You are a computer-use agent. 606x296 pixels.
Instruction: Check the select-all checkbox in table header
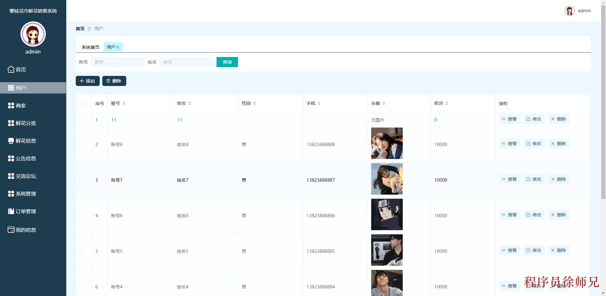click(x=82, y=104)
